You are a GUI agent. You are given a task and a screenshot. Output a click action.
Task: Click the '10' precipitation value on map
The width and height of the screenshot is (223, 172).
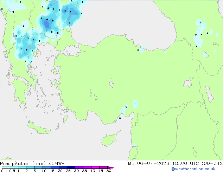[65, 11]
